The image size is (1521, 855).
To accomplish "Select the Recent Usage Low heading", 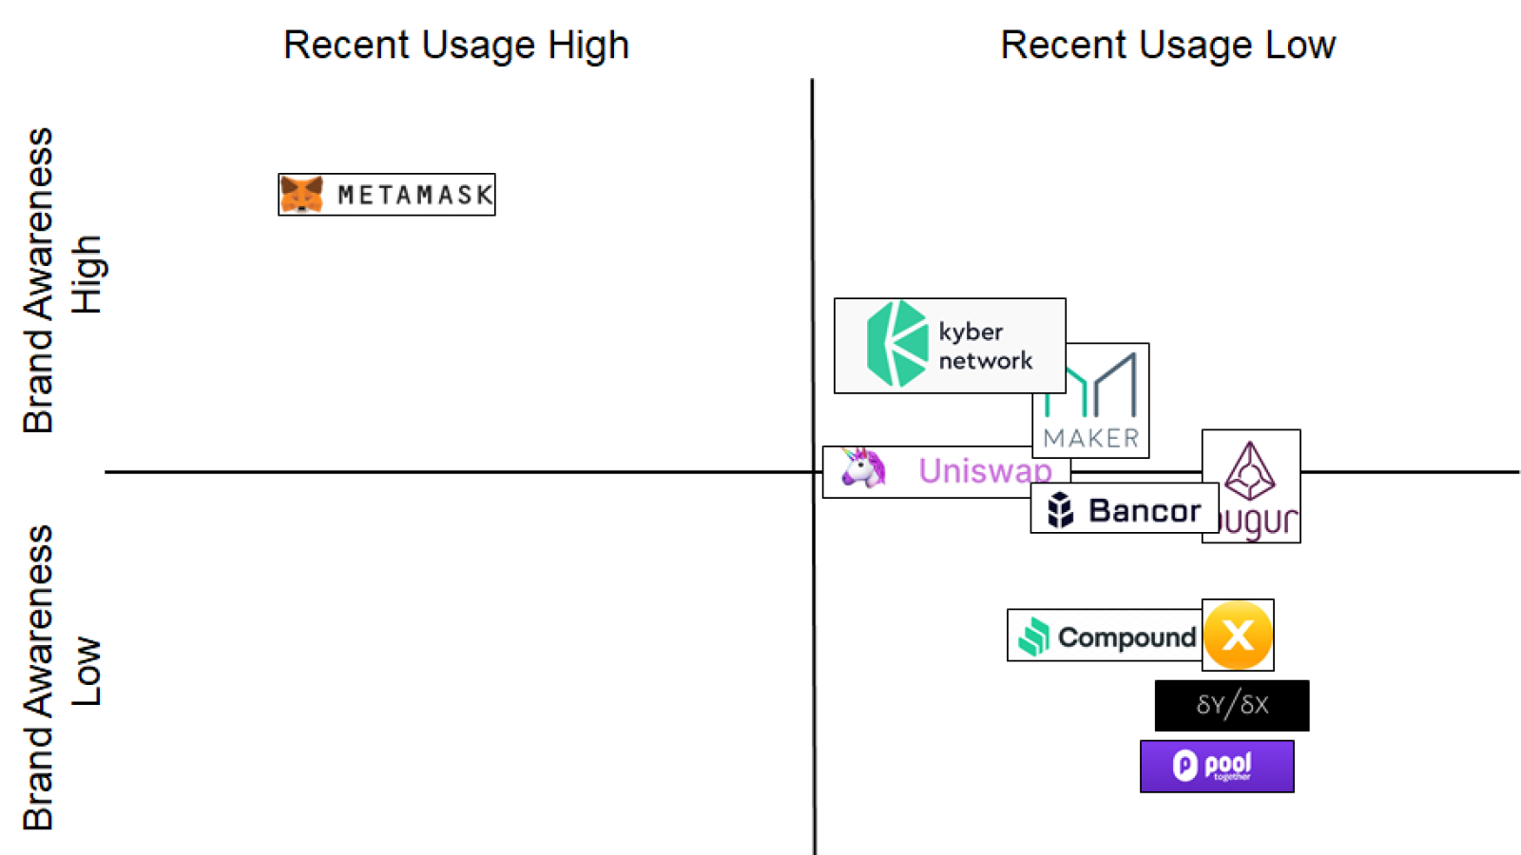I will (1168, 45).
